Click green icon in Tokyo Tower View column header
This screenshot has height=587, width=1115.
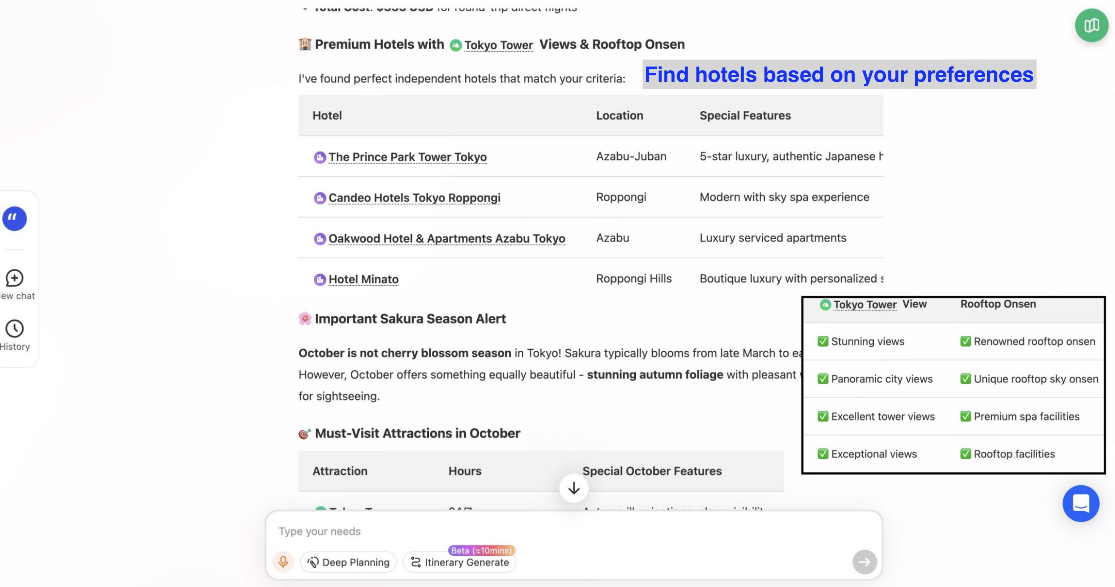pyautogui.click(x=825, y=304)
